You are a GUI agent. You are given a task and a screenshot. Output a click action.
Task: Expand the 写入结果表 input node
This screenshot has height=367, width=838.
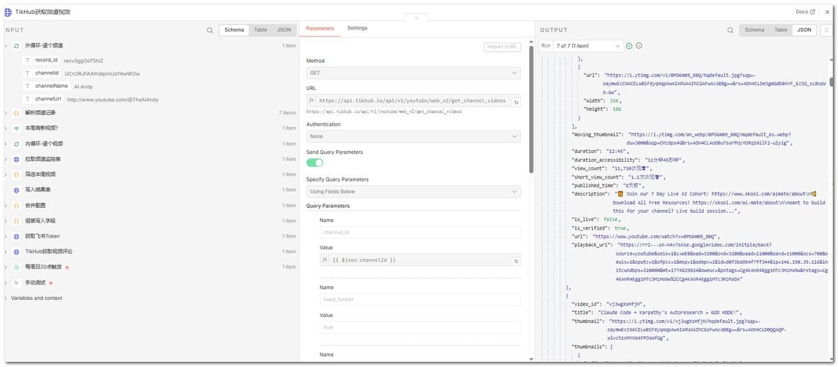pyautogui.click(x=6, y=190)
